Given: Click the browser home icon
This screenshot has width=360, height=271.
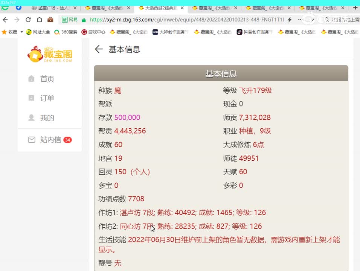Looking at the screenshot, I should (x=40, y=20).
